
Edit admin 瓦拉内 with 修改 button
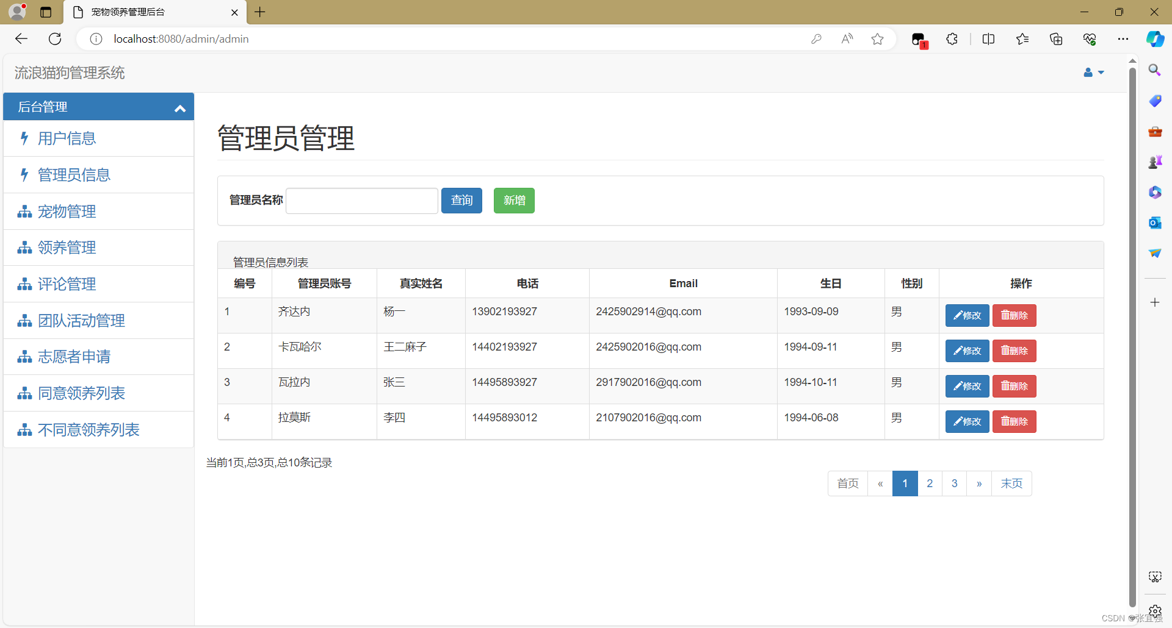967,387
